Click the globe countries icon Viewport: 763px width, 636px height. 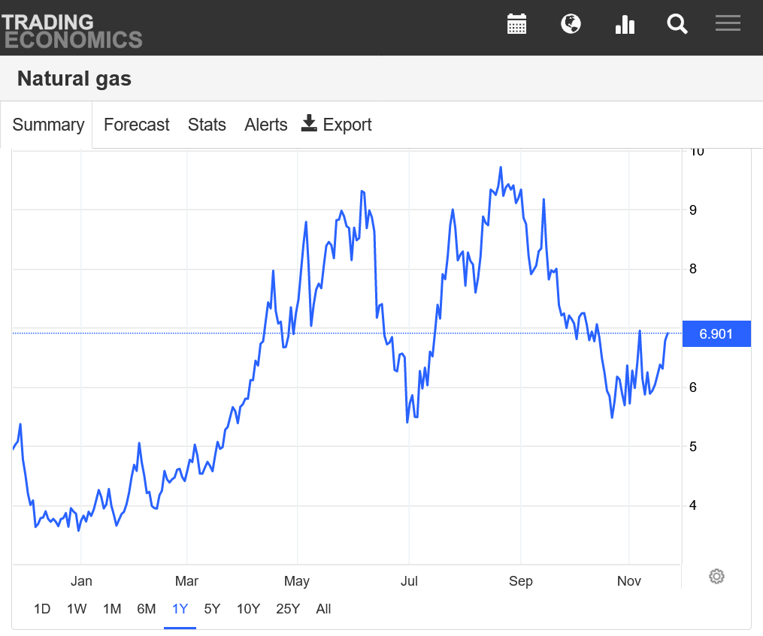point(571,24)
